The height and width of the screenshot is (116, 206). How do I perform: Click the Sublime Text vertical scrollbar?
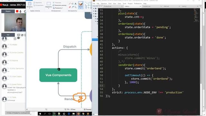pyautogui.click(x=201, y=64)
